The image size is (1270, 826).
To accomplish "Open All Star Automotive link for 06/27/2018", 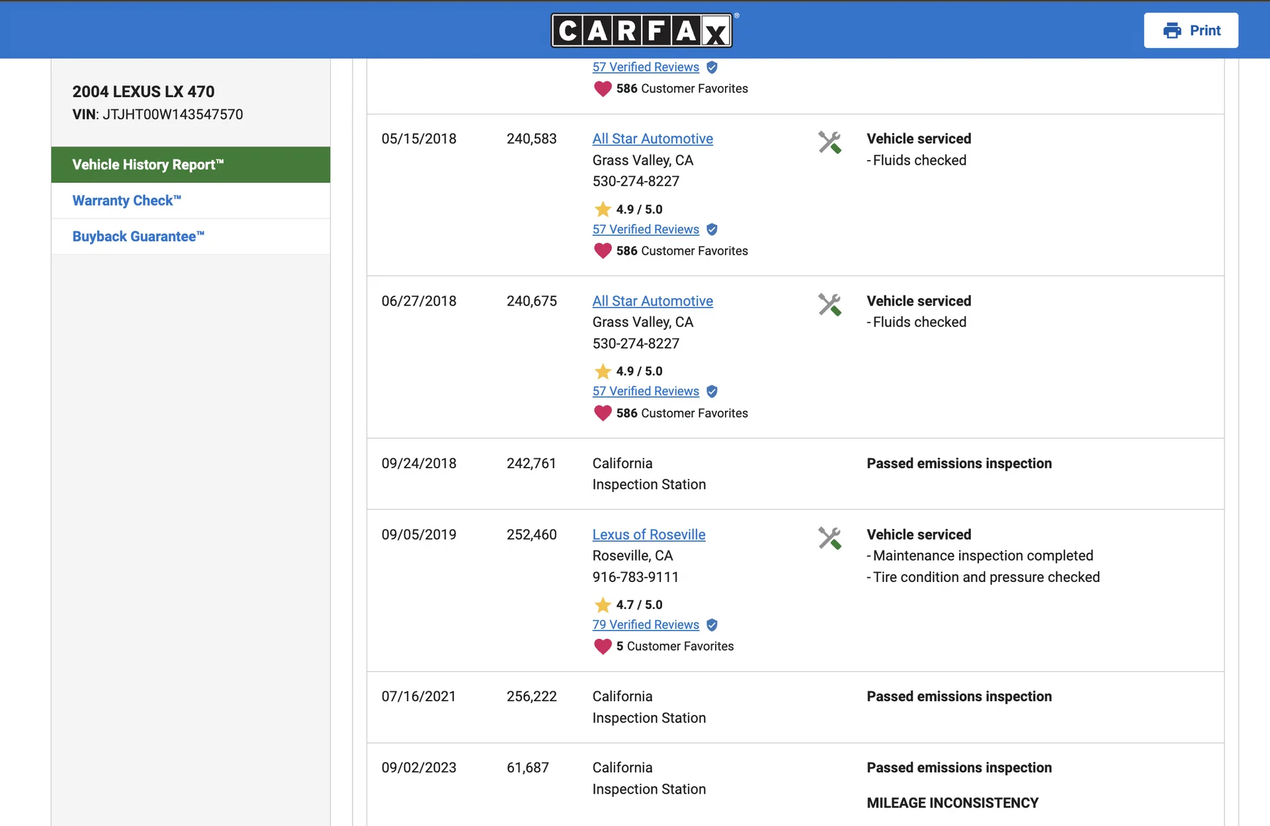I will point(652,301).
